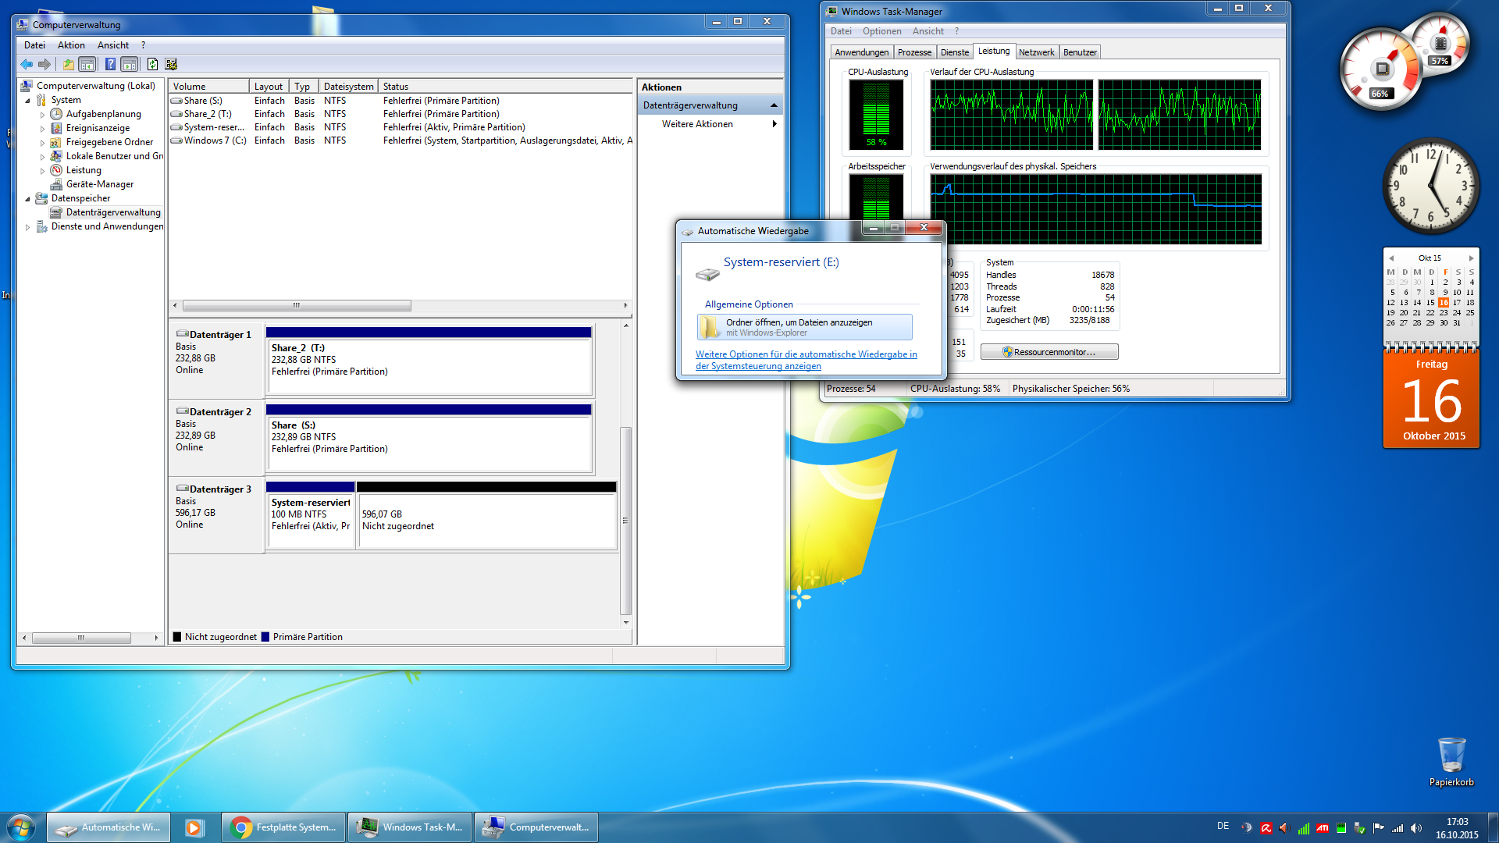Screen dimensions: 1499x843
Task: Toggle the console tree show/hide button
Action: [87, 65]
